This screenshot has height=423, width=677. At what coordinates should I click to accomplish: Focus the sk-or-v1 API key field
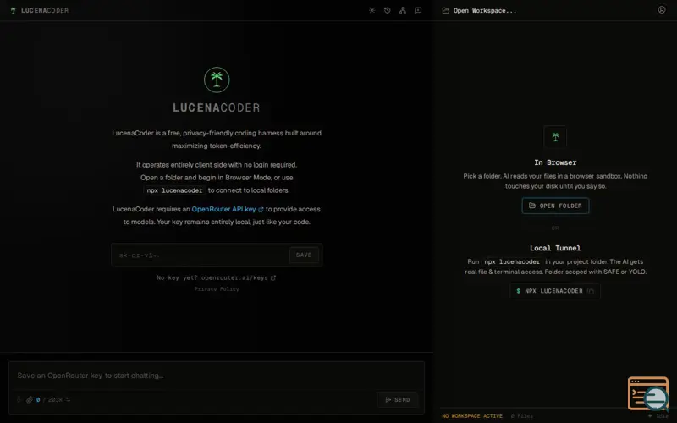[x=201, y=255]
